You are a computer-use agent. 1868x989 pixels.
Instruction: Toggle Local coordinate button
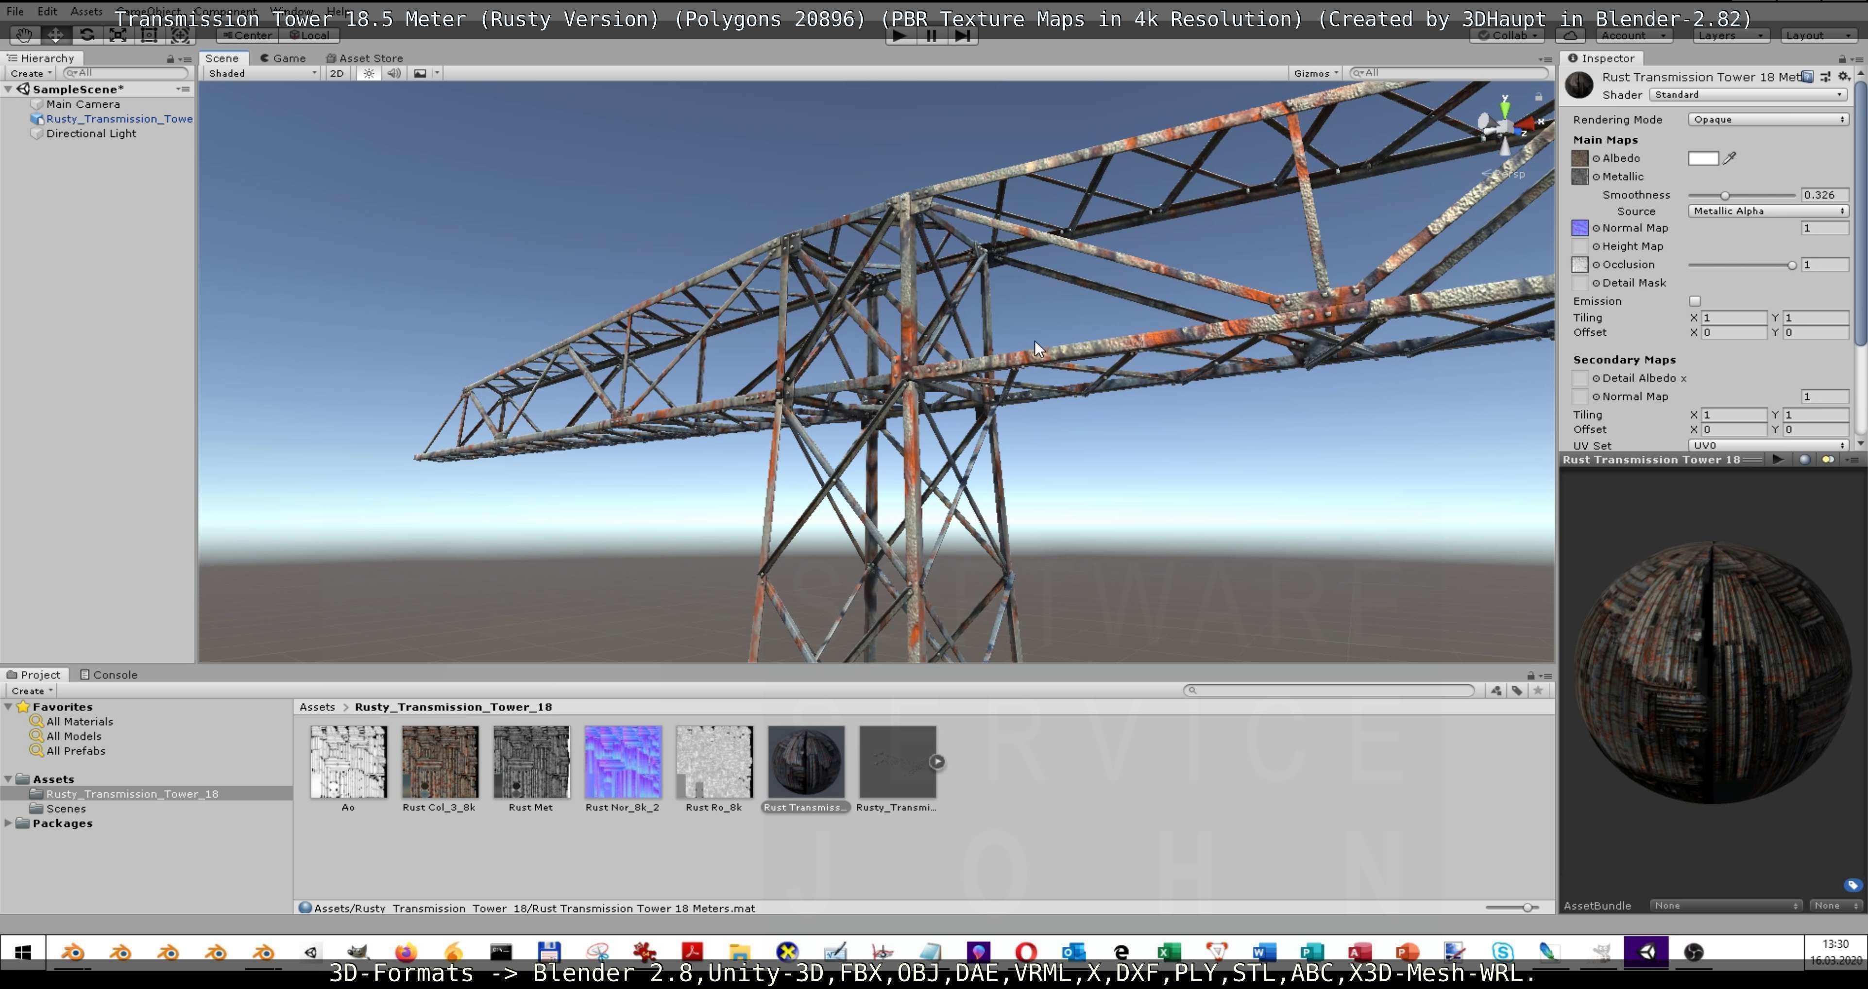pyautogui.click(x=309, y=35)
